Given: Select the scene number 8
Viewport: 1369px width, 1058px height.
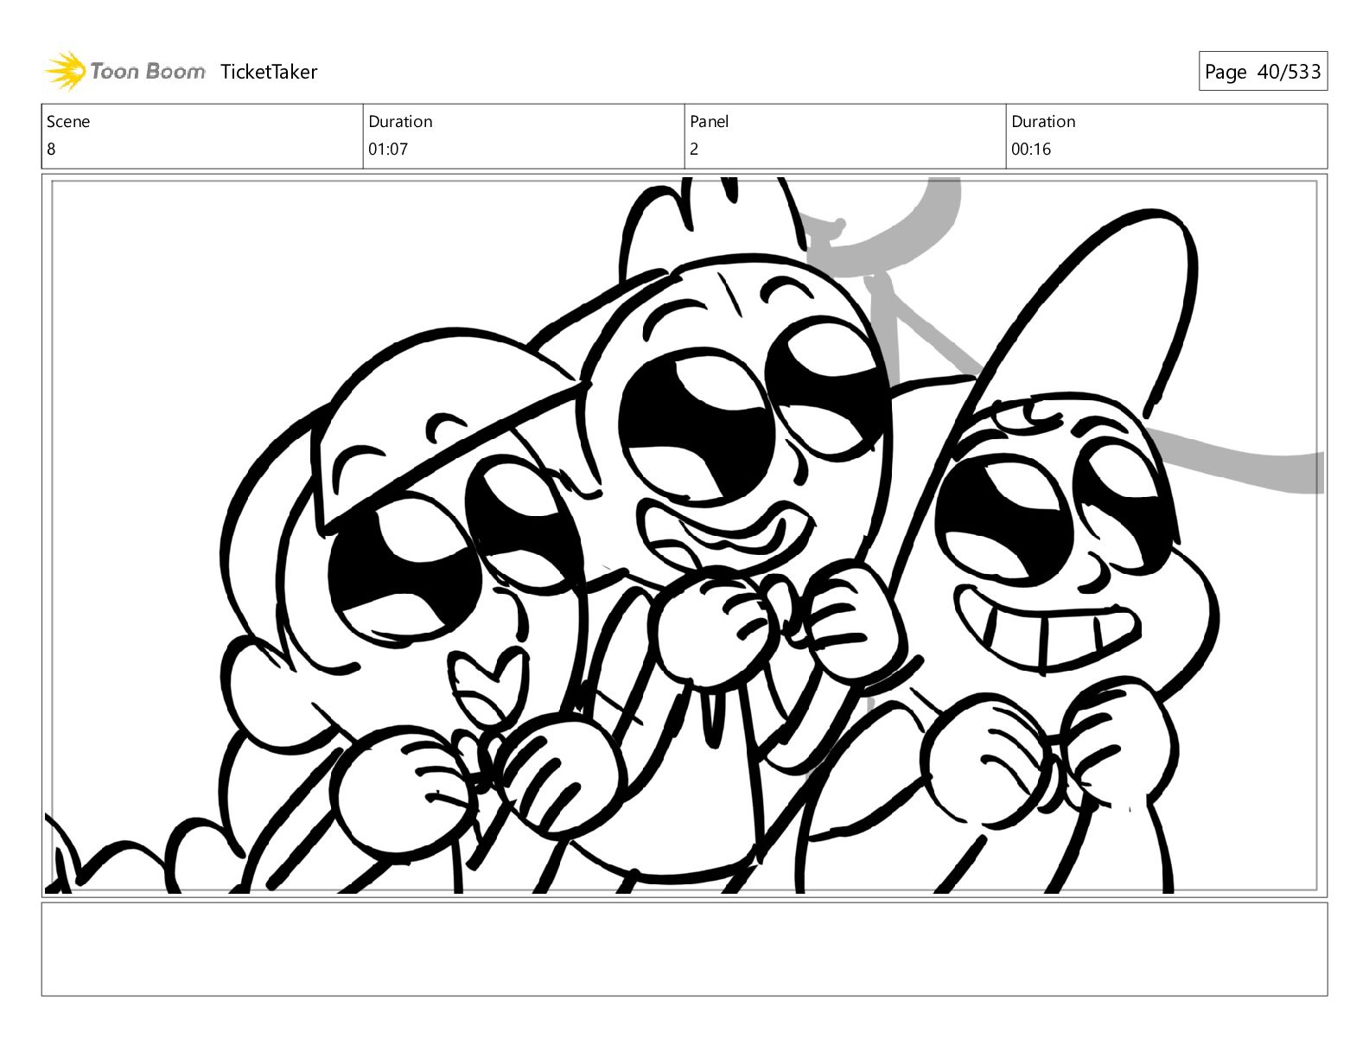Looking at the screenshot, I should point(51,149).
